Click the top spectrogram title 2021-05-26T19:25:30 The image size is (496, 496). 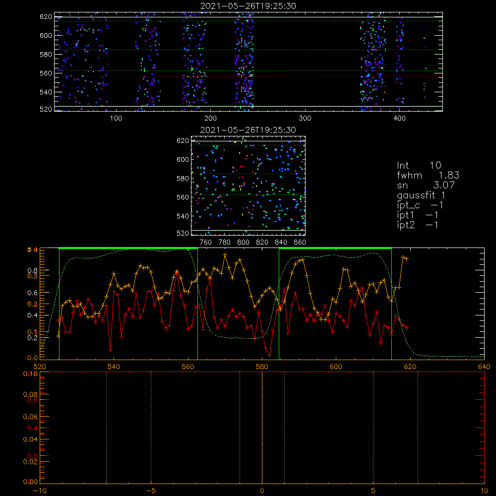[248, 6]
